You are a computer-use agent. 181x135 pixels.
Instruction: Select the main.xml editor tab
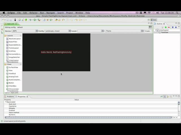[11, 24]
